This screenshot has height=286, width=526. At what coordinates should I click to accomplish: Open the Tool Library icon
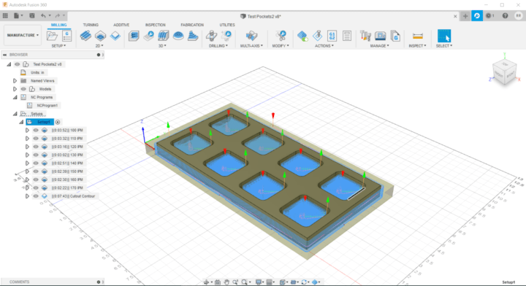pyautogui.click(x=365, y=36)
